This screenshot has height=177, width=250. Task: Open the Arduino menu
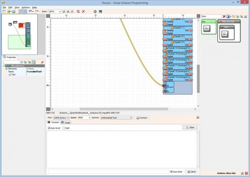tap(26, 7)
